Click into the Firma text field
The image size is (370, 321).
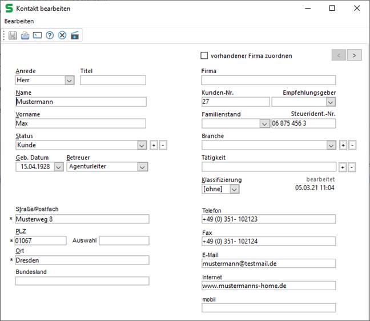[x=268, y=81]
